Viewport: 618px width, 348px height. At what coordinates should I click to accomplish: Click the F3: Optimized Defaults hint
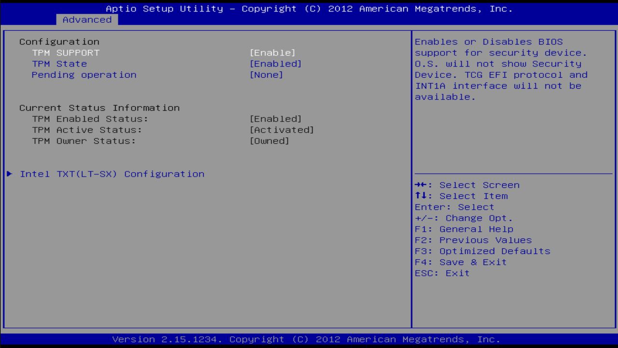point(483,252)
